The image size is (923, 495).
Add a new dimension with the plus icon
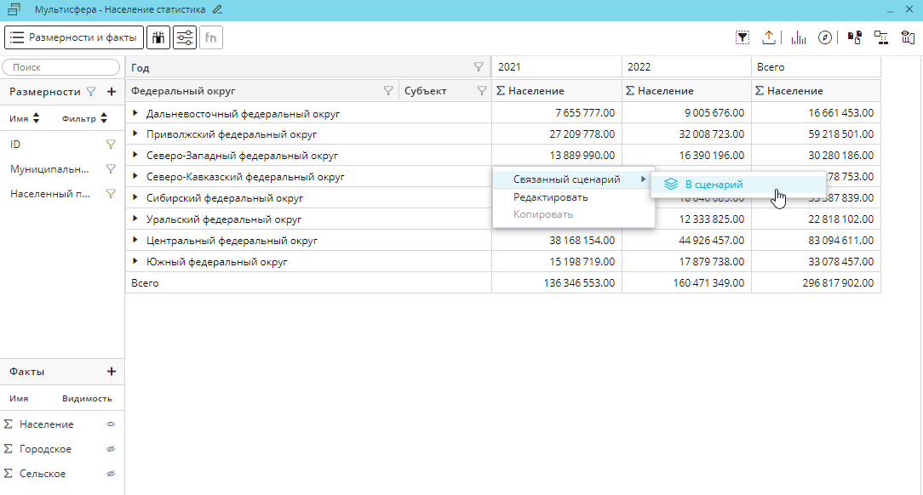tap(111, 92)
